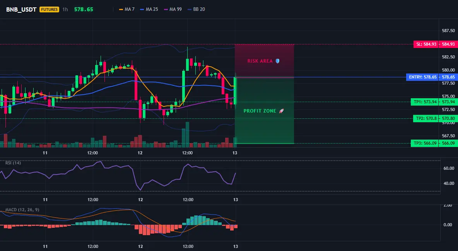Click date 12 on RSI time axis

140,200
